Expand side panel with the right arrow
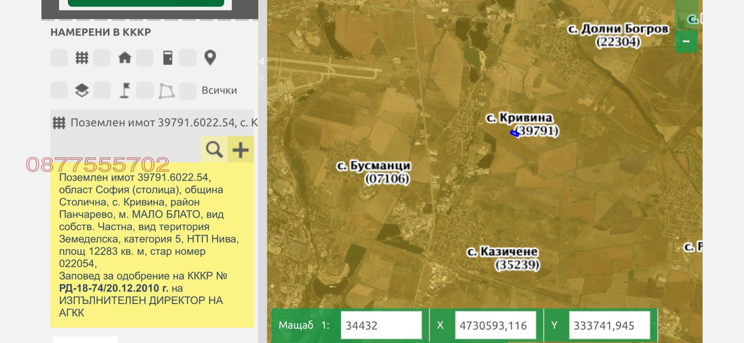744x343 pixels. (262, 78)
